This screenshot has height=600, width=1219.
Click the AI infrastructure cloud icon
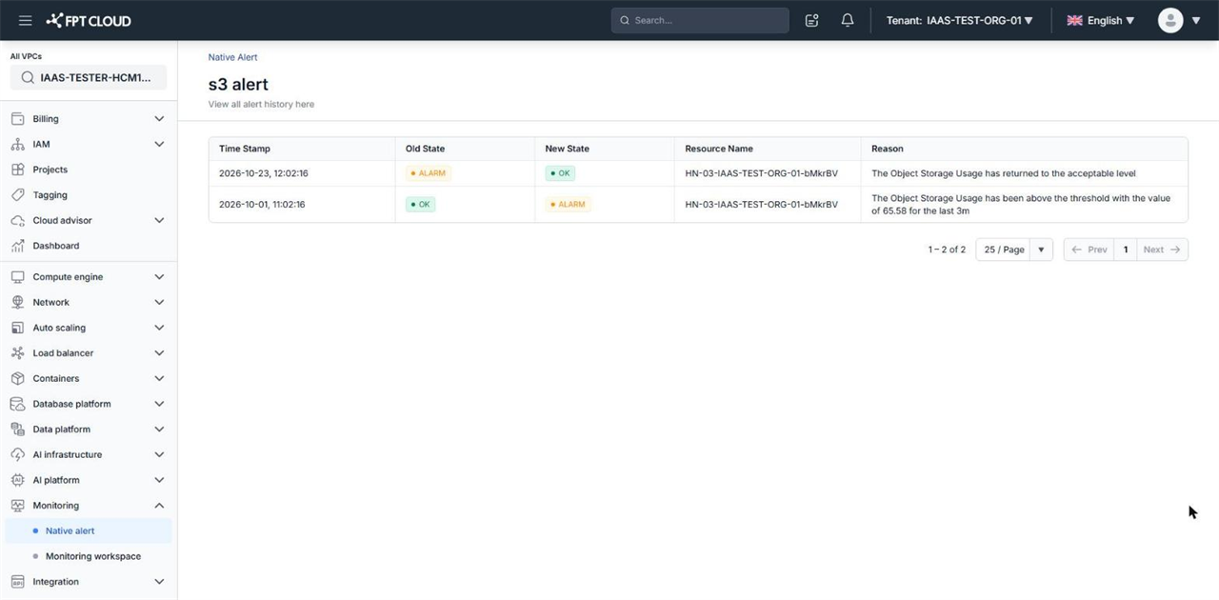coord(17,454)
